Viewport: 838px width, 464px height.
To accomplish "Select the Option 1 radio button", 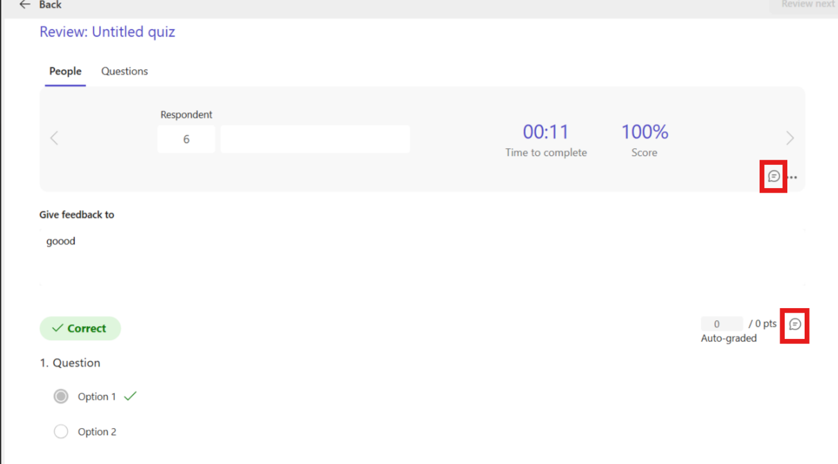I will tap(61, 397).
